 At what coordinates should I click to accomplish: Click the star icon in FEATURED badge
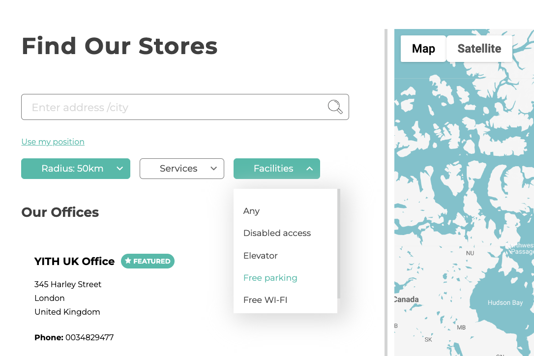(x=128, y=261)
